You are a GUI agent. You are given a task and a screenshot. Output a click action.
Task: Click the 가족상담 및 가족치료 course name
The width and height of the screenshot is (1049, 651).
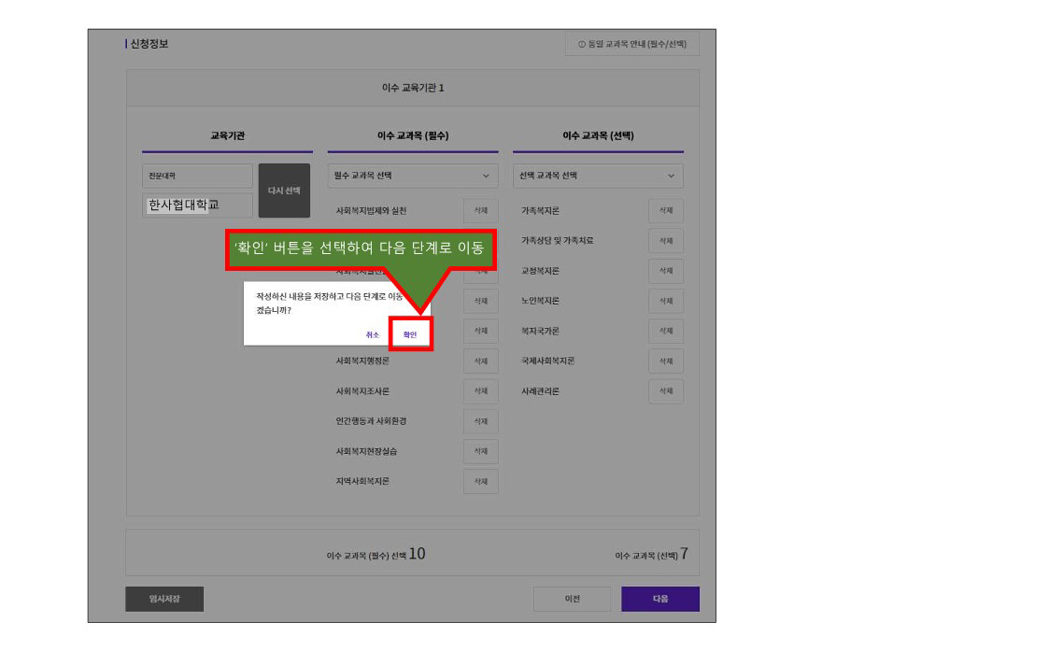click(558, 241)
